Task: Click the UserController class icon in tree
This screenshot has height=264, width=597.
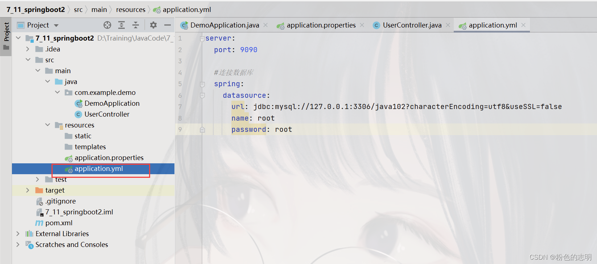Action: (x=78, y=114)
